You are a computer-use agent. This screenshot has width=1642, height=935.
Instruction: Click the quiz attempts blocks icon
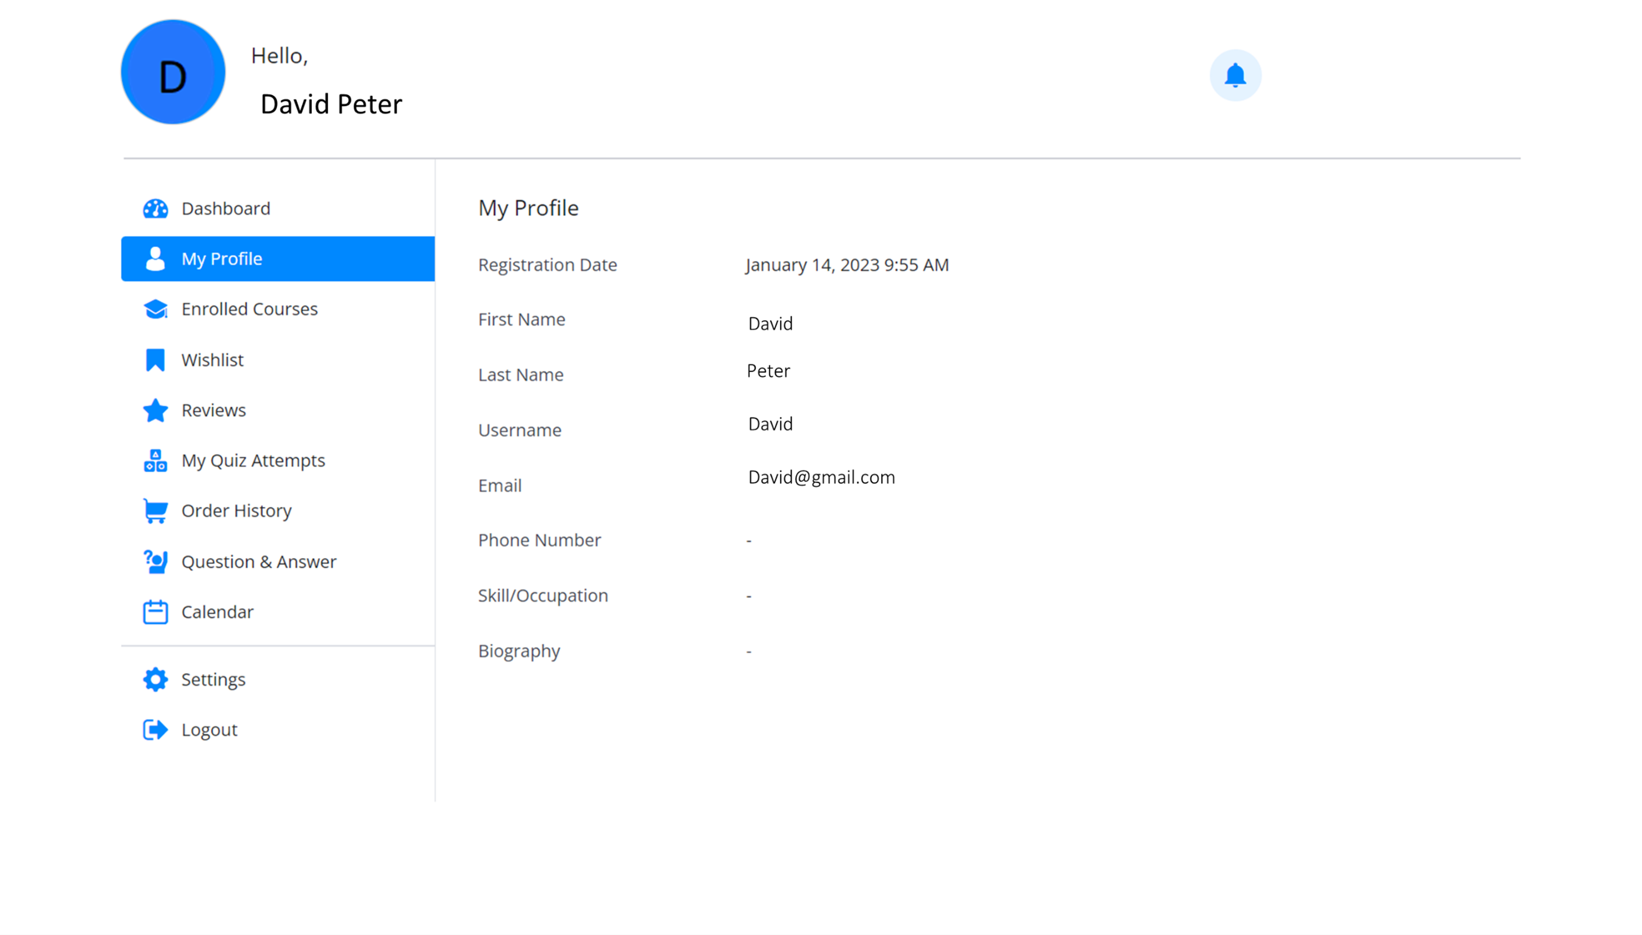tap(155, 460)
